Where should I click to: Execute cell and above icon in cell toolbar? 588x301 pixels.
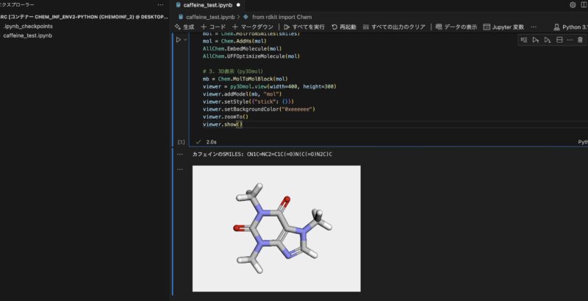(536, 40)
